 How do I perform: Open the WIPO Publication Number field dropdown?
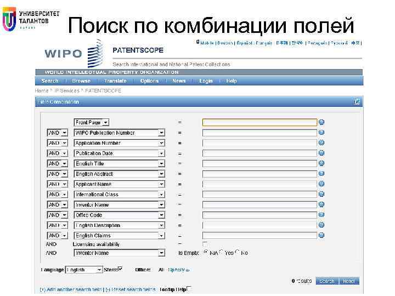120,133
